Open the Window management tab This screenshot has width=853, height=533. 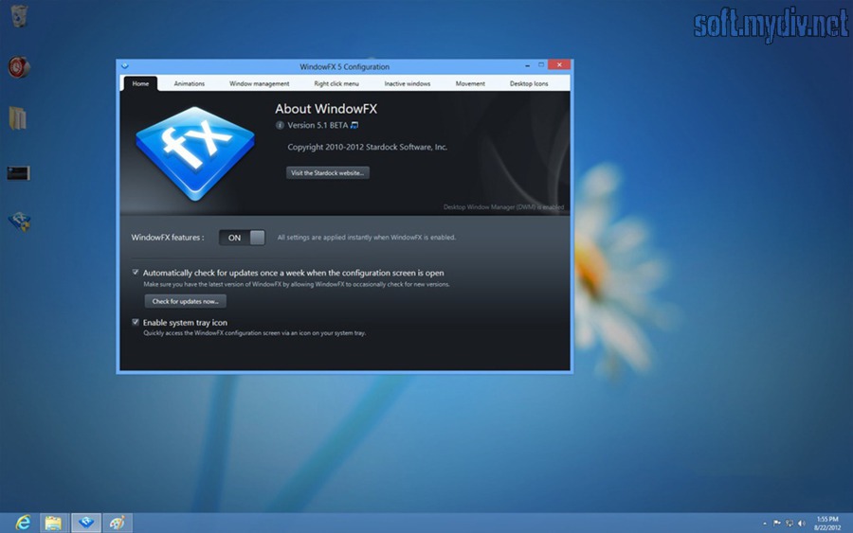259,83
